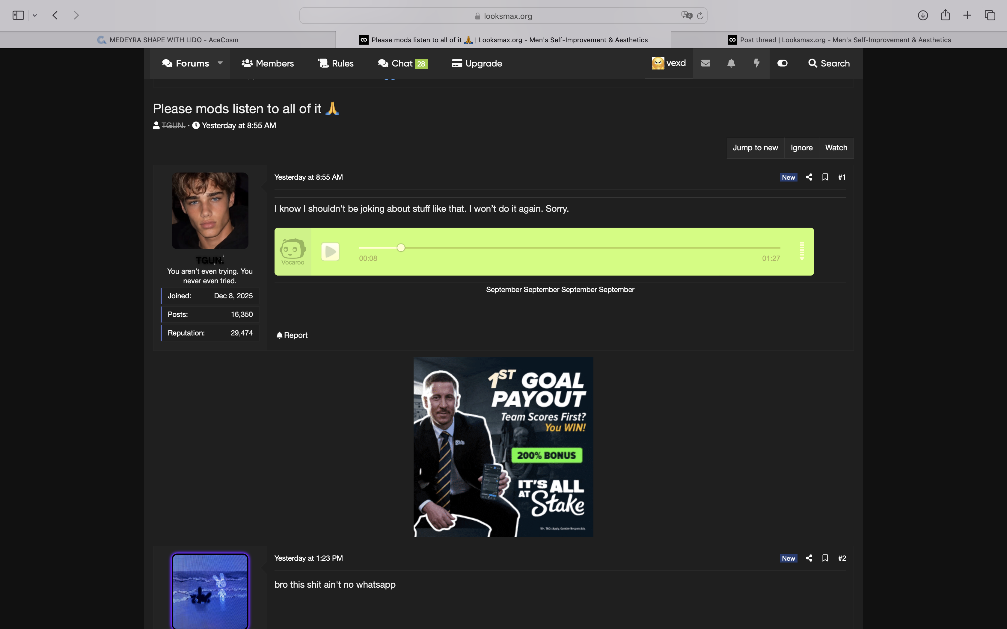Open the Vocaroo logo link
Screen dimensions: 1007x629
[x=293, y=252]
